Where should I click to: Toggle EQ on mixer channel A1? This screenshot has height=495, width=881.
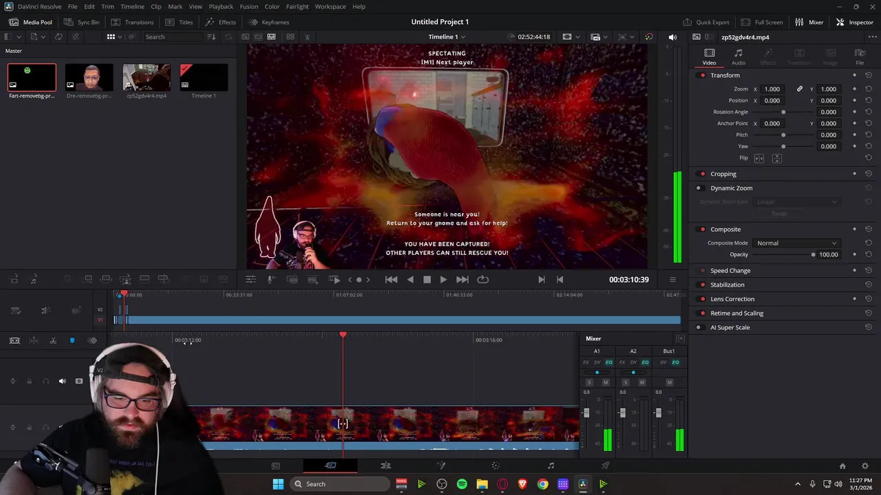(x=608, y=362)
